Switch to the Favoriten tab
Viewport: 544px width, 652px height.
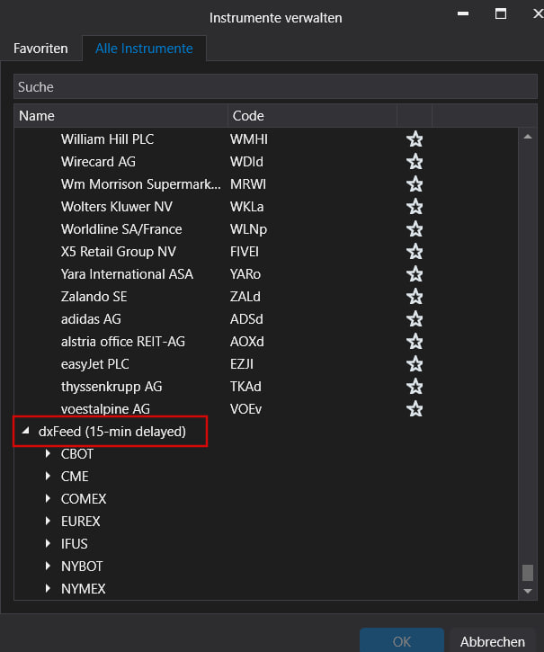coord(40,49)
